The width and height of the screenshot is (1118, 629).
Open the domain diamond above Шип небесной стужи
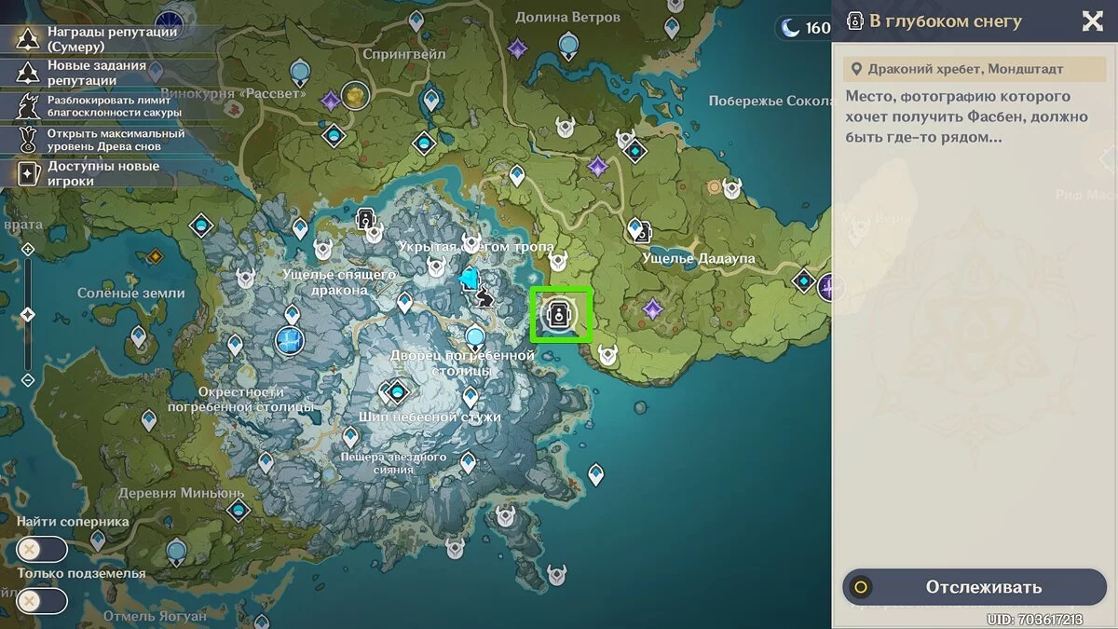(399, 390)
